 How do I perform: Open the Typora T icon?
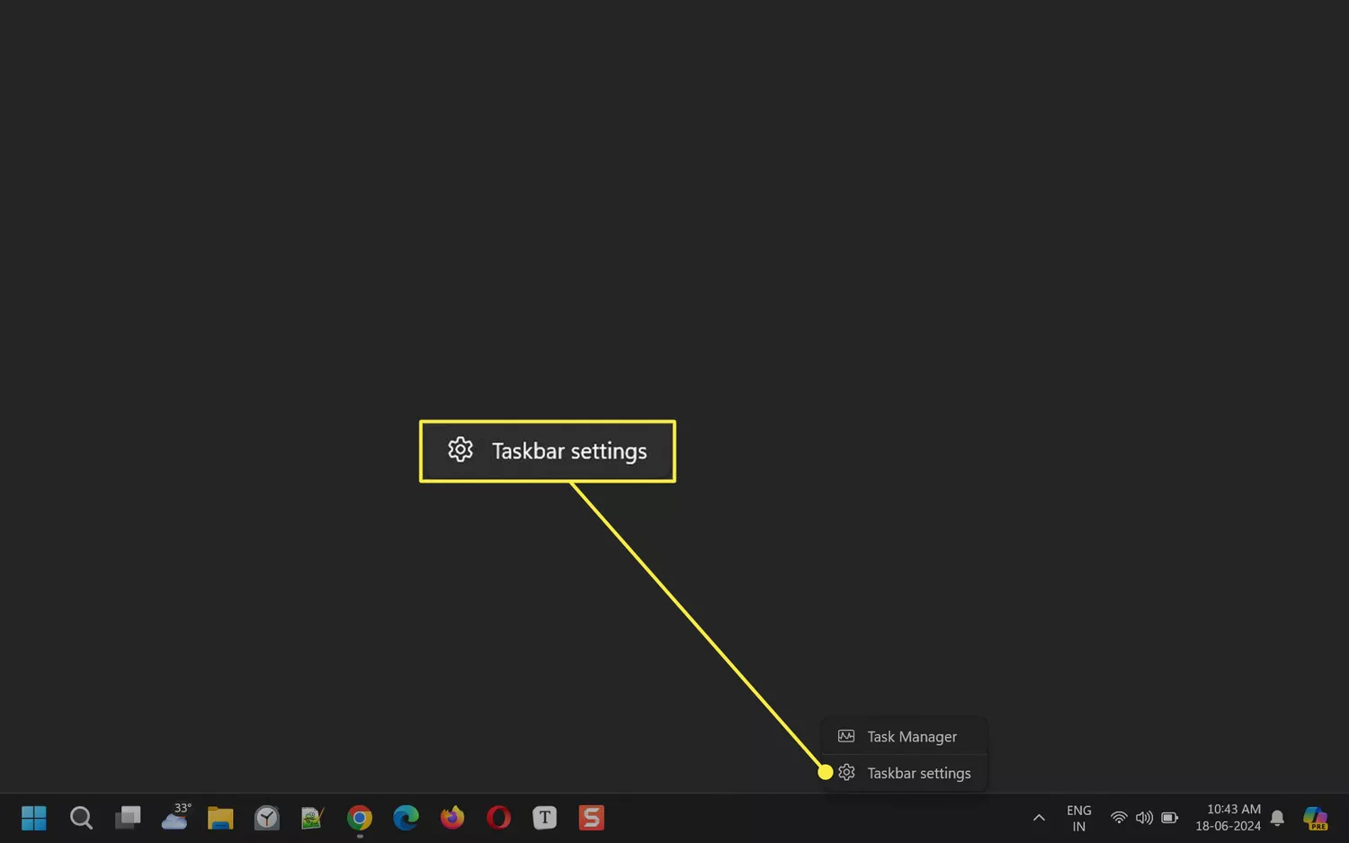pyautogui.click(x=545, y=818)
